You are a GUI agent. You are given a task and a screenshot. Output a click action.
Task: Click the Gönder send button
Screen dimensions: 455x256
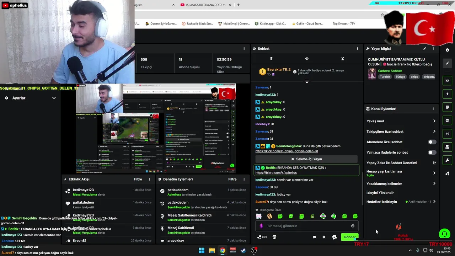(349, 237)
